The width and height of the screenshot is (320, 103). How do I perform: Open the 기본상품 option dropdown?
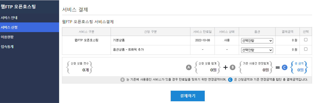[257, 41]
